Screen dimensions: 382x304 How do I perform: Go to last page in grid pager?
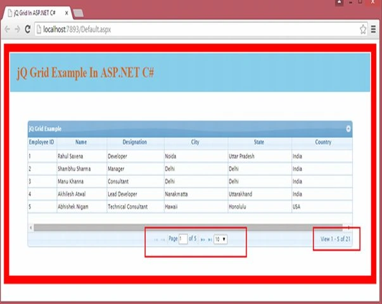[x=210, y=240]
